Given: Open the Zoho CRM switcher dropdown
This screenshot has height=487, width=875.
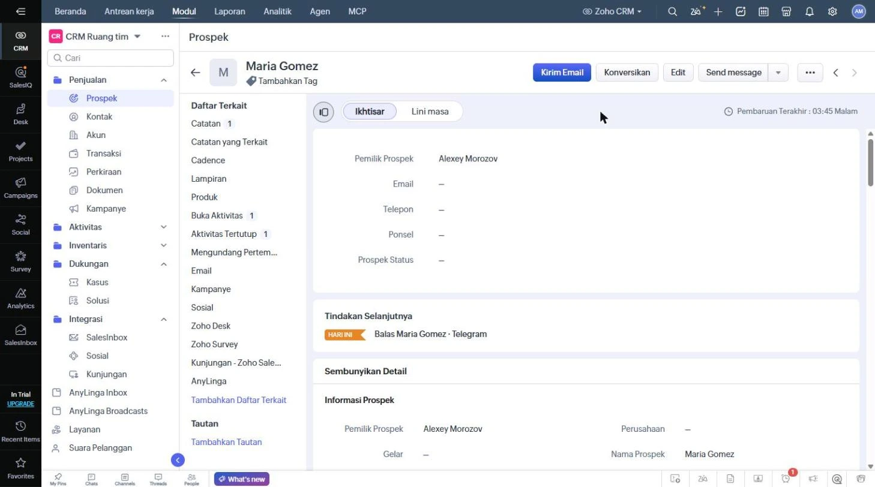Looking at the screenshot, I should pos(612,11).
